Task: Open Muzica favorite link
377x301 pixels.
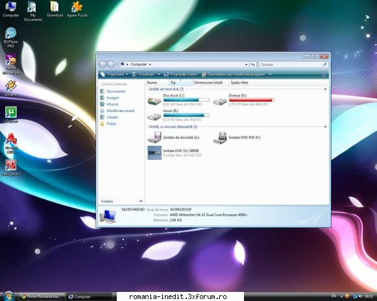Action: coord(110,104)
